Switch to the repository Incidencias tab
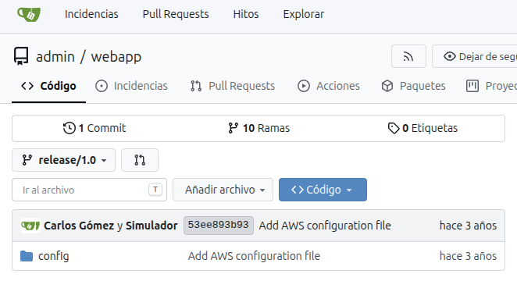517x288 pixels. pos(131,86)
